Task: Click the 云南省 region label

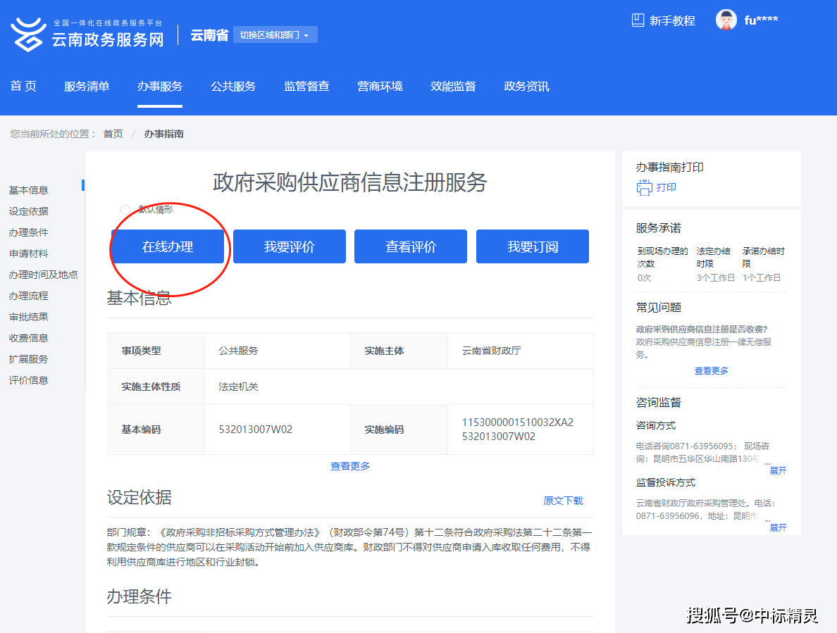Action: pos(209,35)
